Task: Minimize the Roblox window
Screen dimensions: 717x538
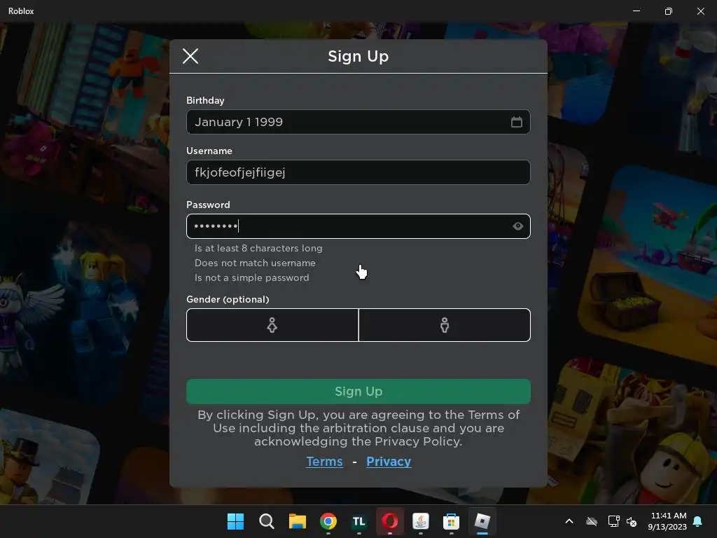Action: (x=636, y=11)
